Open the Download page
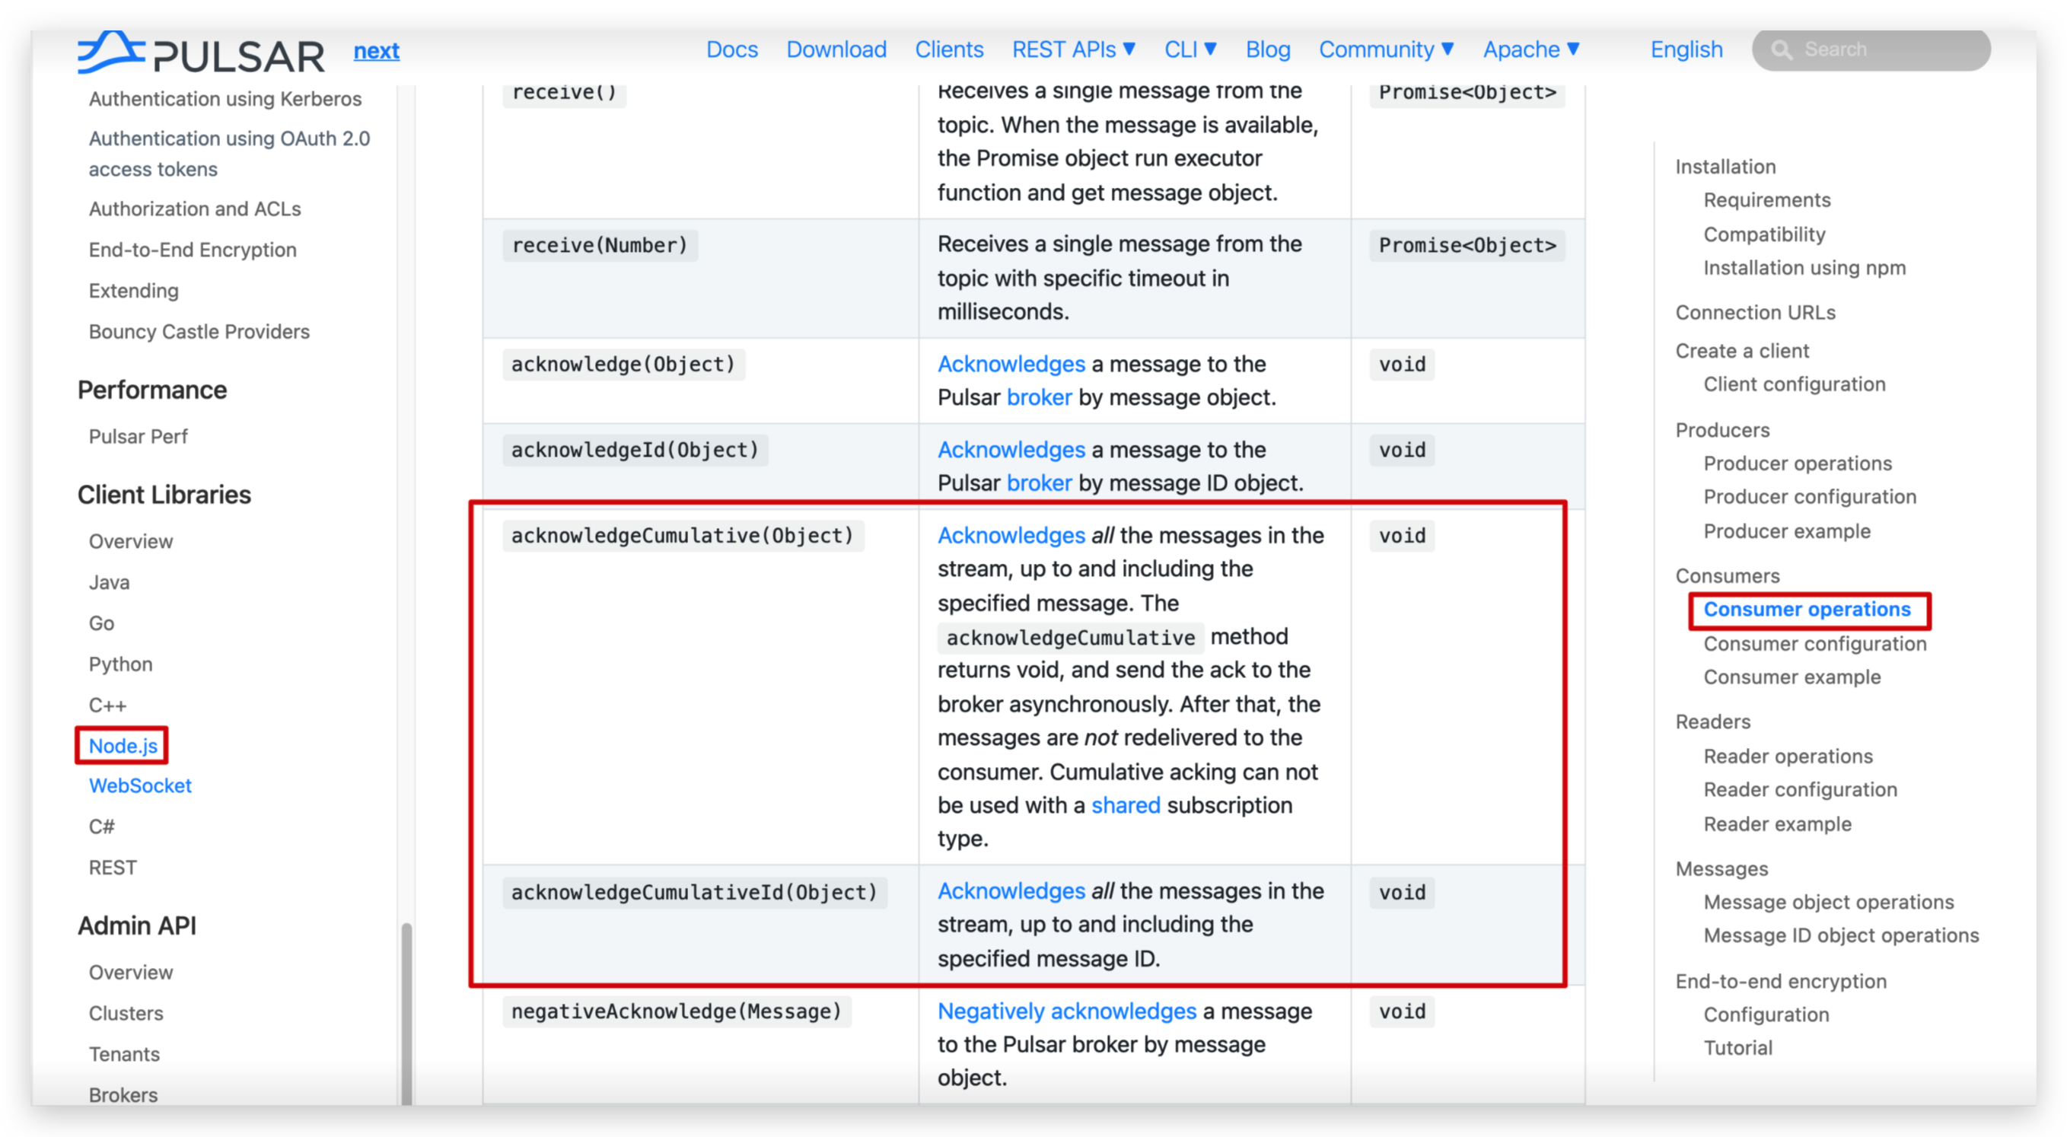 pyautogui.click(x=836, y=49)
